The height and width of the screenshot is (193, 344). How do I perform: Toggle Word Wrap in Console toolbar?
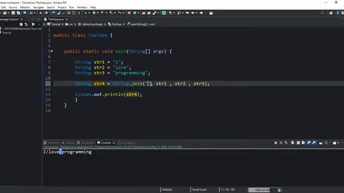tap(303, 143)
